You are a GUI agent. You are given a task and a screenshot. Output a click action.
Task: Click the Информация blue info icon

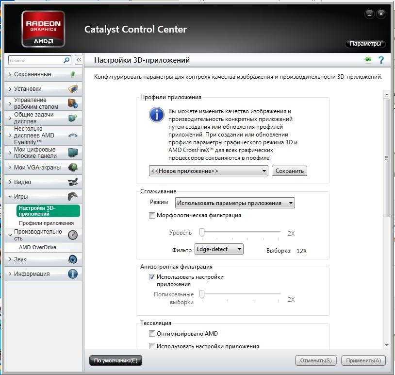pos(73,274)
